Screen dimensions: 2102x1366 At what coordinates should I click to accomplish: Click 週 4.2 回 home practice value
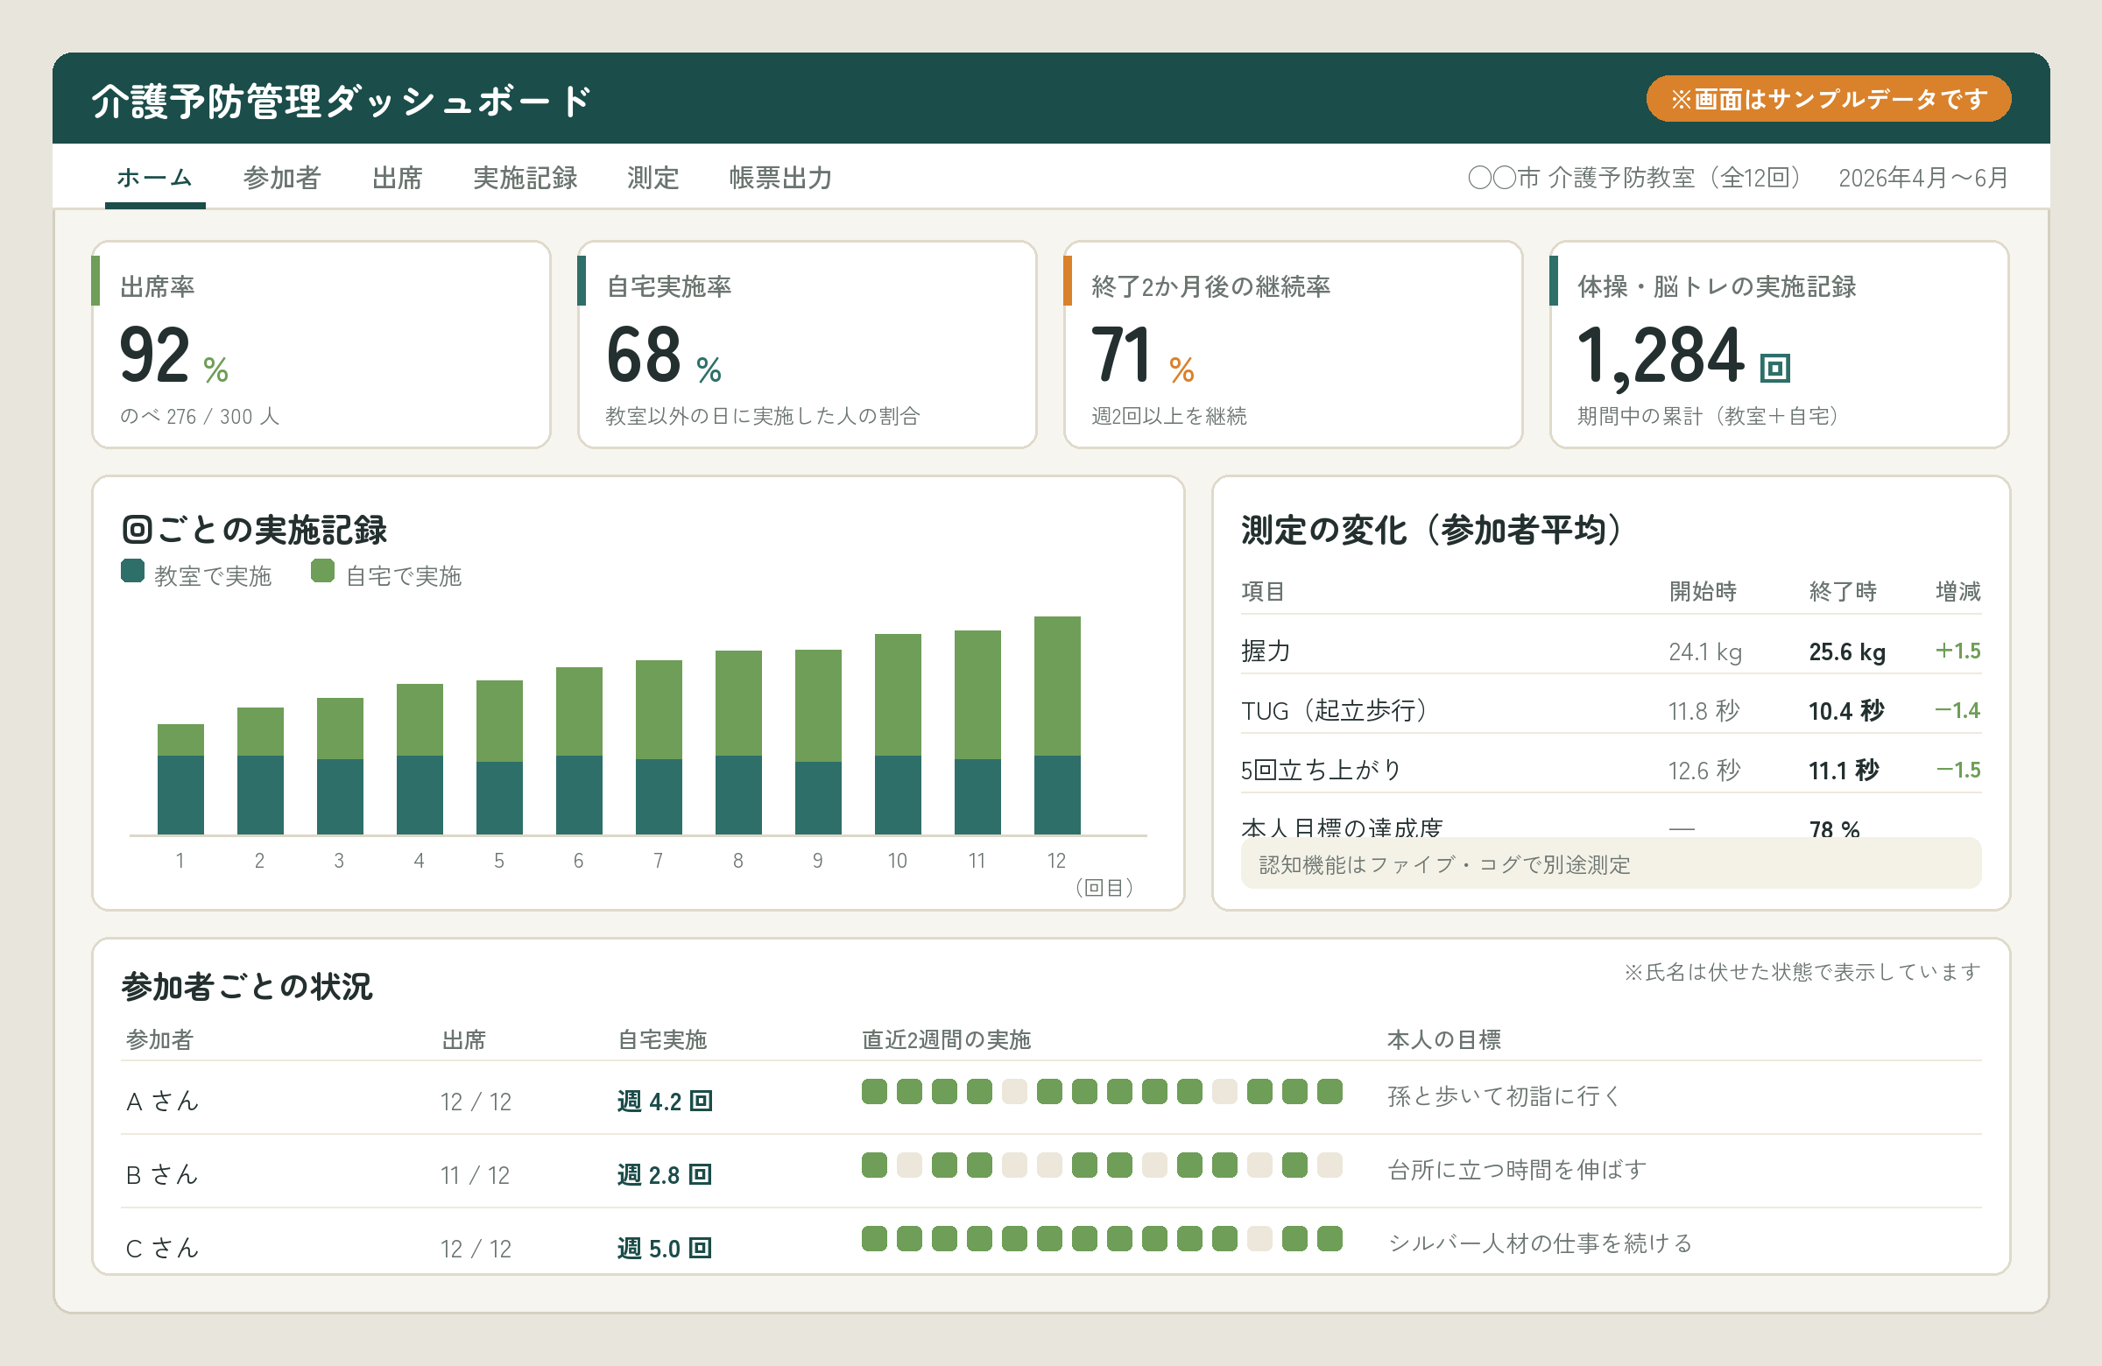click(664, 1101)
